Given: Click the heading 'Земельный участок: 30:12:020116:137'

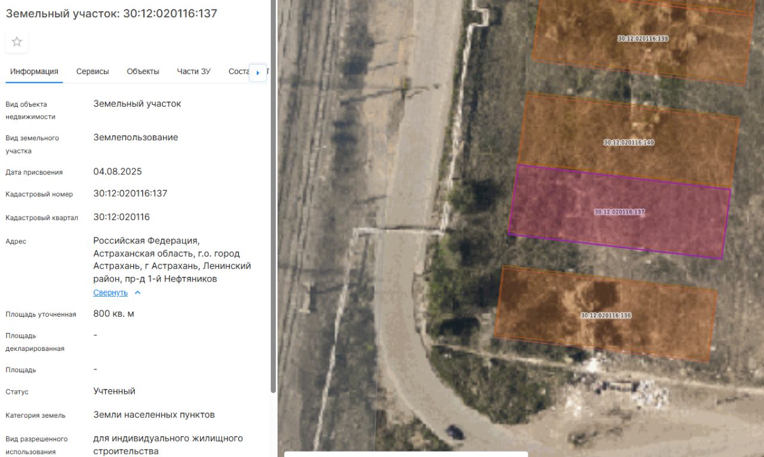Looking at the screenshot, I should pos(112,13).
